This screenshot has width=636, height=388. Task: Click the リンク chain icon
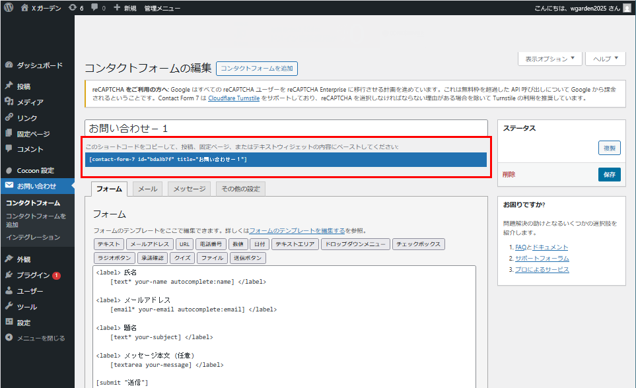[x=9, y=117]
